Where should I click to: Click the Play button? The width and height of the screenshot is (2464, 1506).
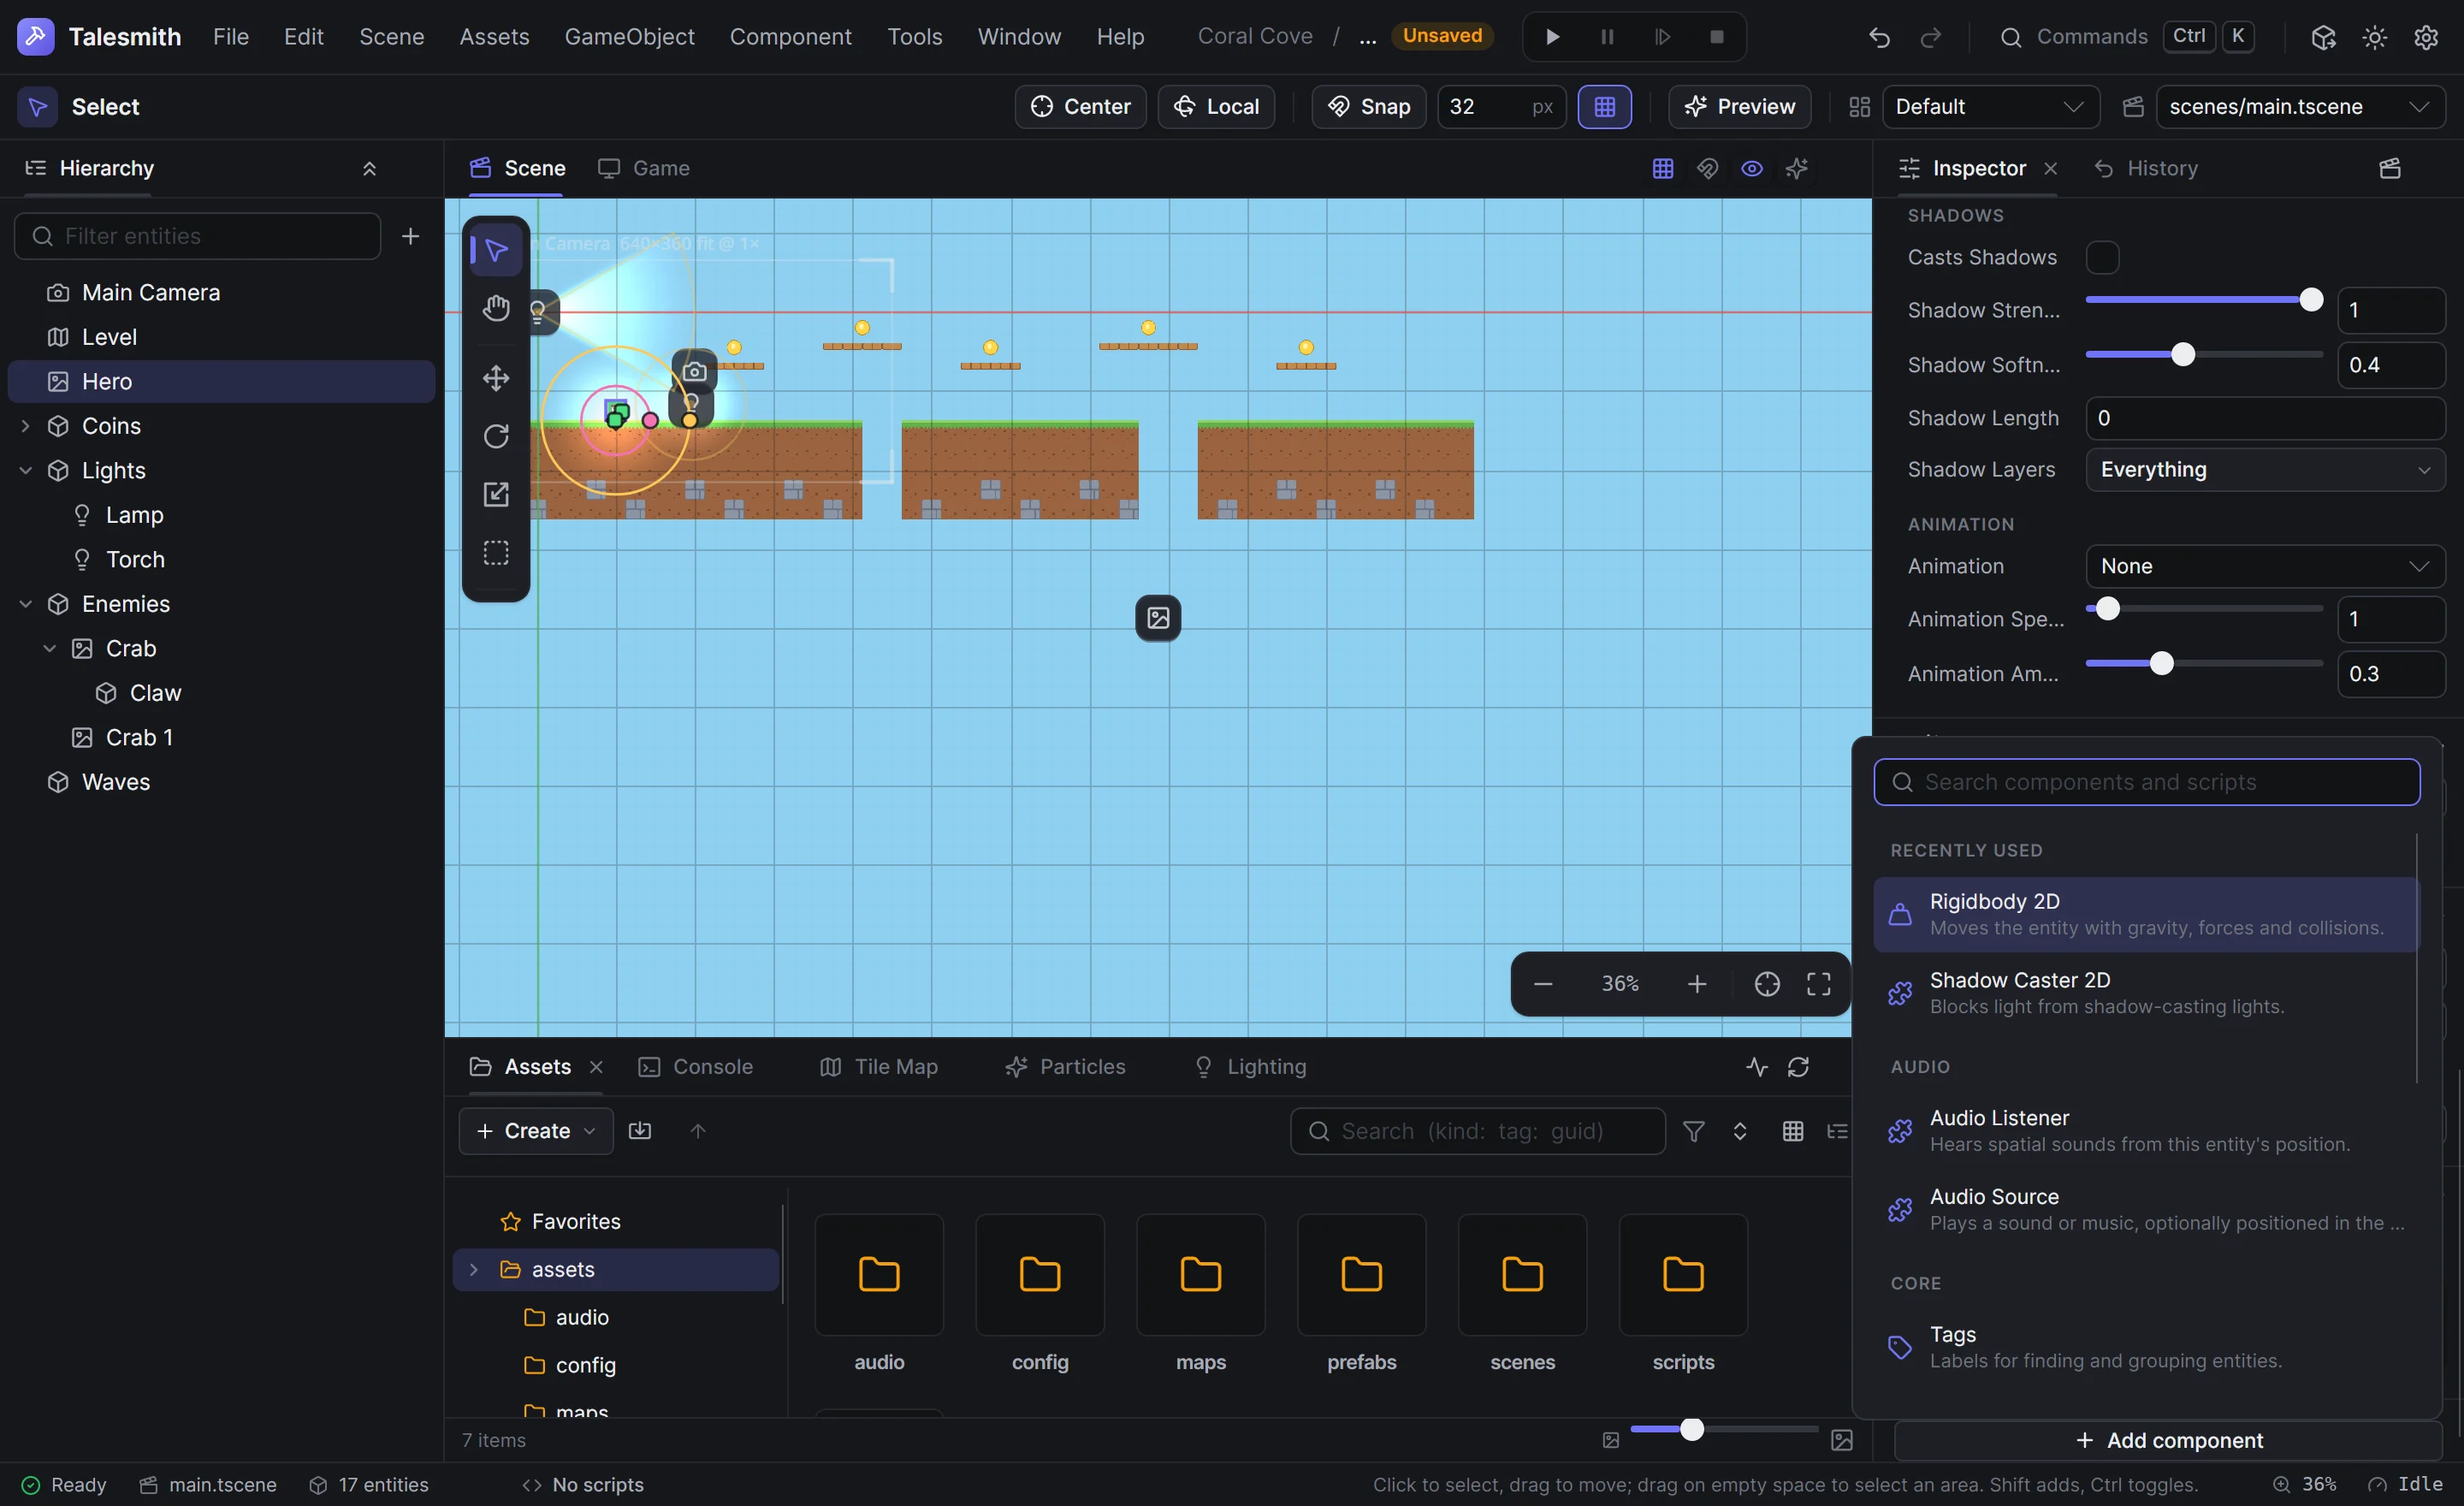pyautogui.click(x=1552, y=37)
